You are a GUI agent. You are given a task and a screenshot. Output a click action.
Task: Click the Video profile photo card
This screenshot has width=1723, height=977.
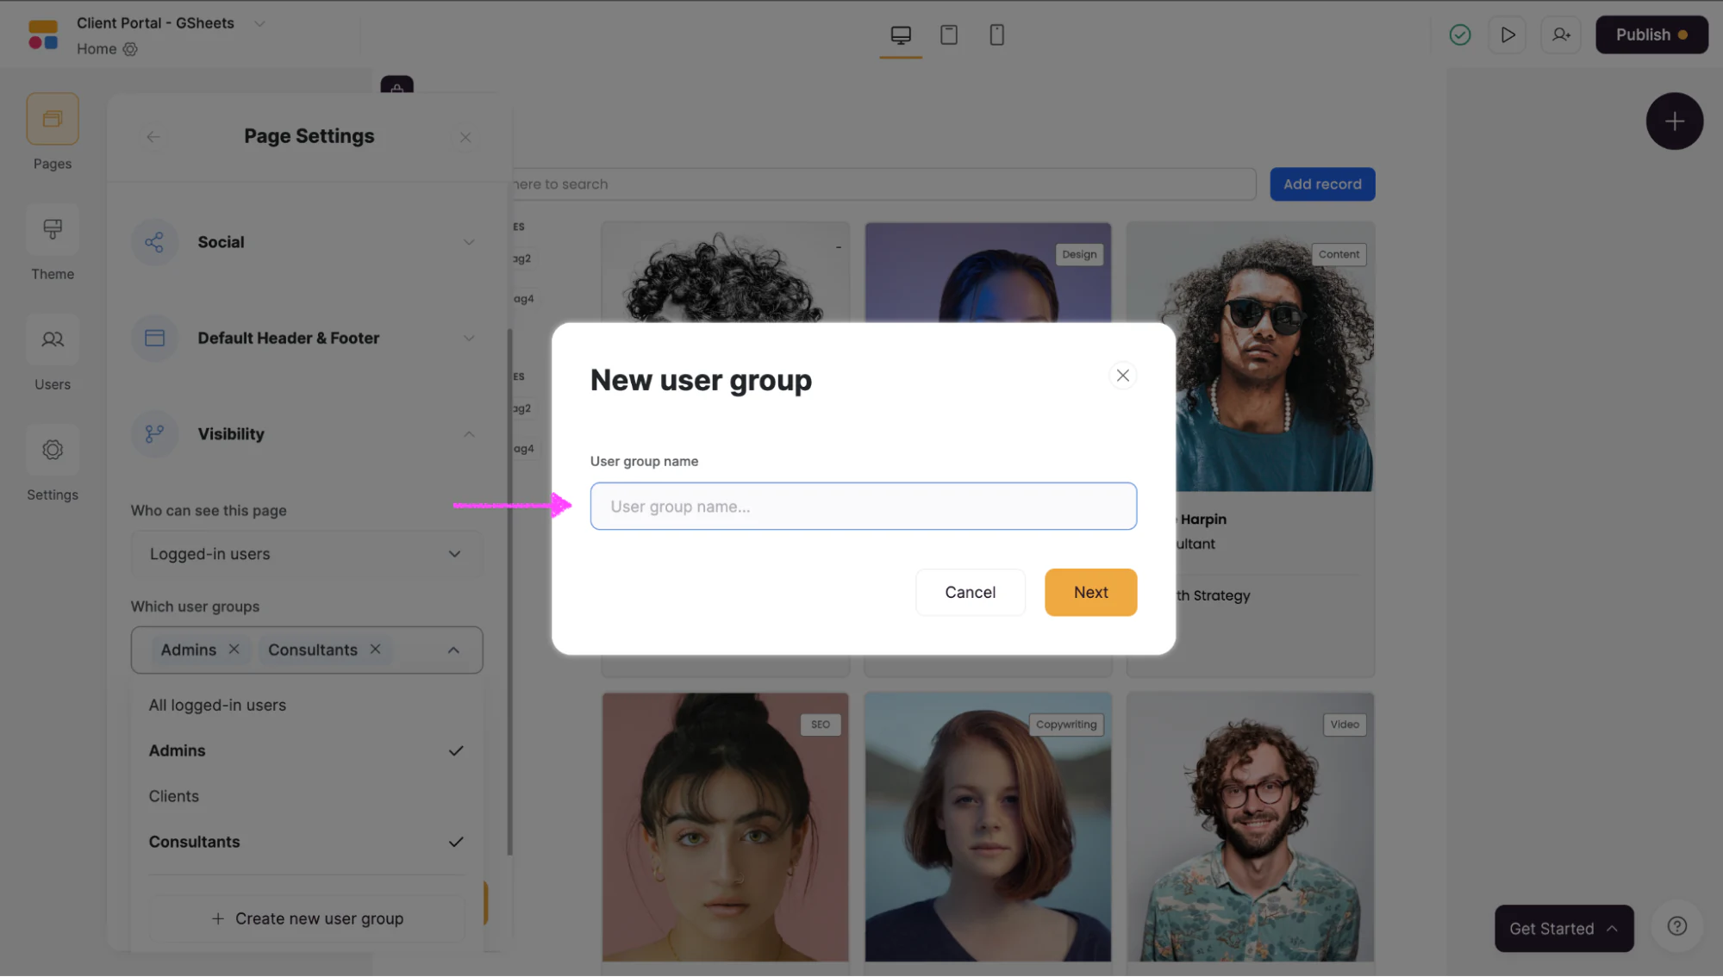click(x=1251, y=827)
